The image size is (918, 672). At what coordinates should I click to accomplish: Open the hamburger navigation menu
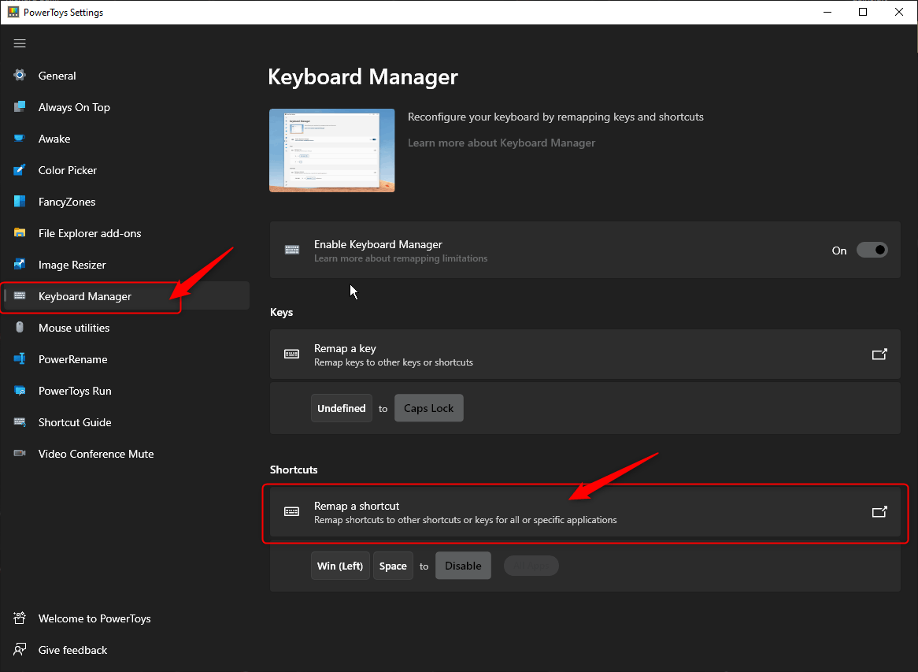(x=20, y=43)
